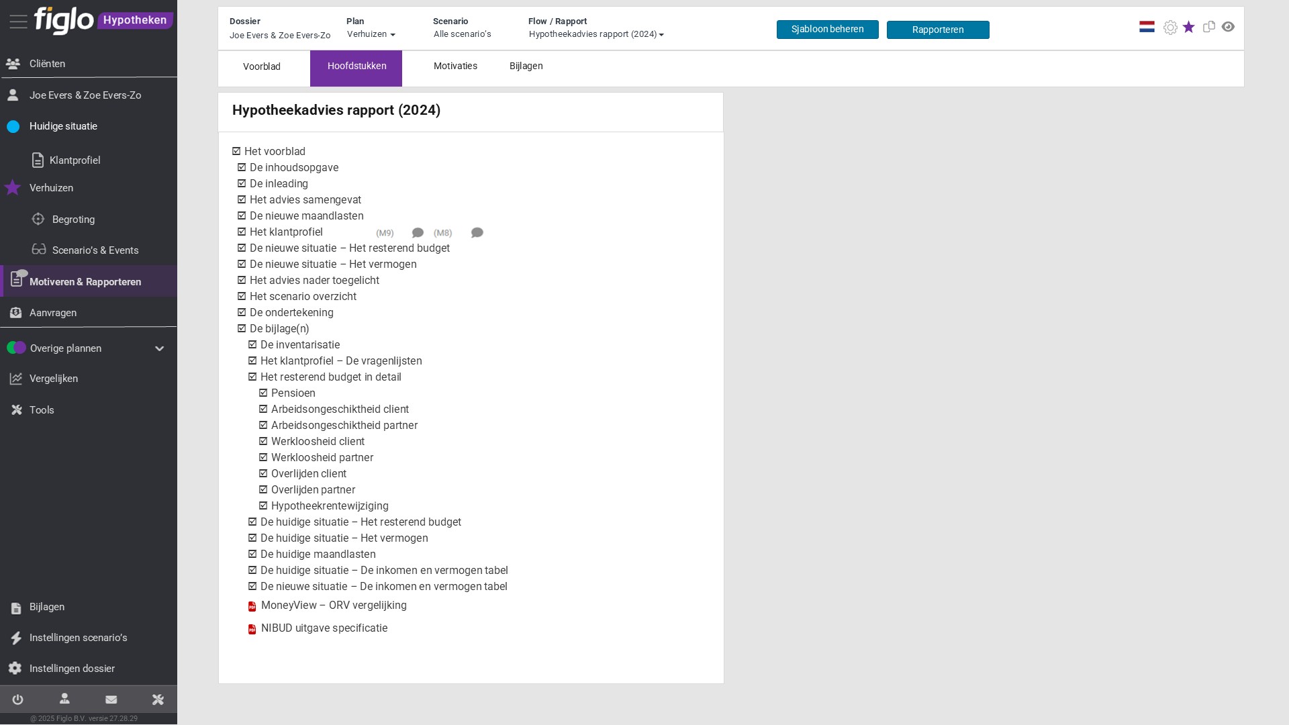
Task: Click the power icon in the bottom bar
Action: click(17, 699)
